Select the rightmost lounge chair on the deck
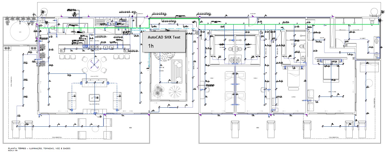 pos(362,129)
